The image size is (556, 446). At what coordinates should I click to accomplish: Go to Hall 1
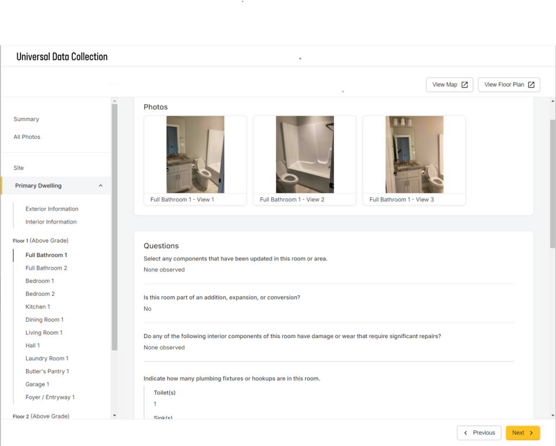(x=33, y=346)
